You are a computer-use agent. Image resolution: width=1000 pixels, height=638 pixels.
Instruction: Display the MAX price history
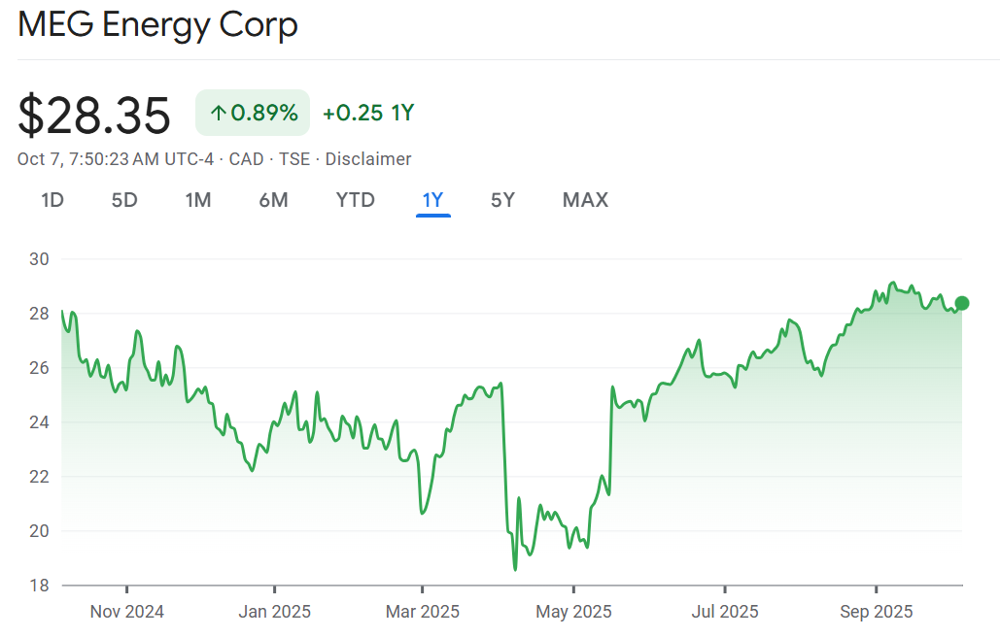coord(585,200)
